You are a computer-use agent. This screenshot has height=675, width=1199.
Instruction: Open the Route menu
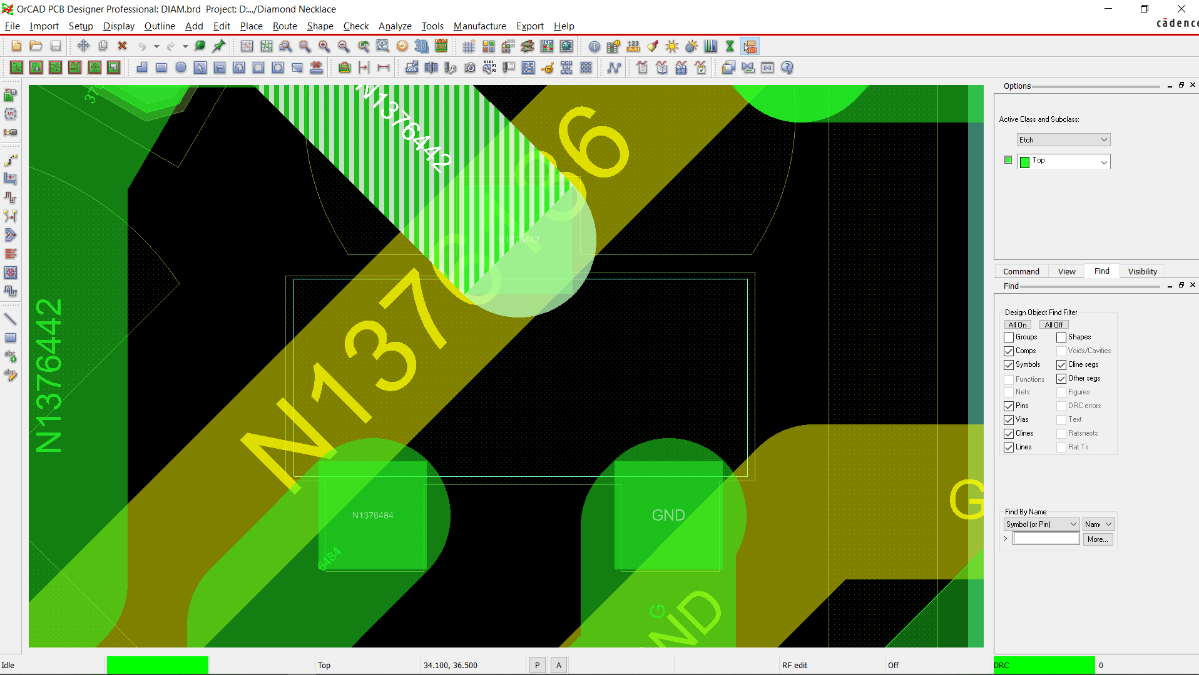coord(285,26)
